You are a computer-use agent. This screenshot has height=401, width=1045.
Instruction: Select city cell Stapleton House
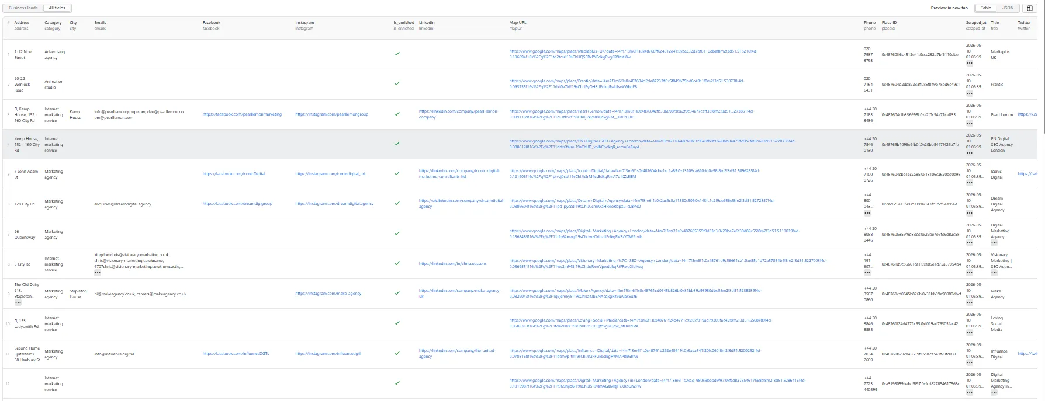tap(78, 294)
